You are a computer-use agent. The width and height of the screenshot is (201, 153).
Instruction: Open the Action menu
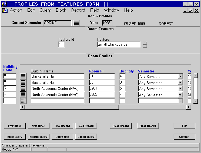[x=16, y=10]
